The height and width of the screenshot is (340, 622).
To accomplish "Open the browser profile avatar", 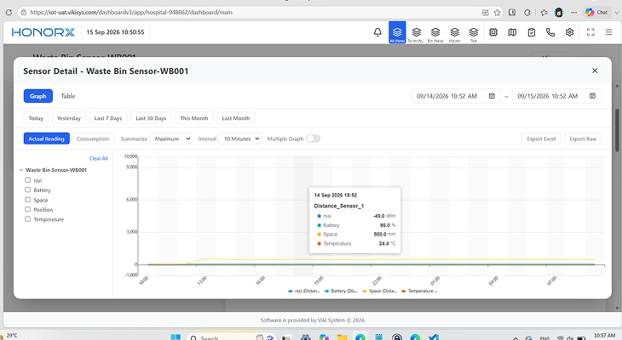I will coord(559,12).
